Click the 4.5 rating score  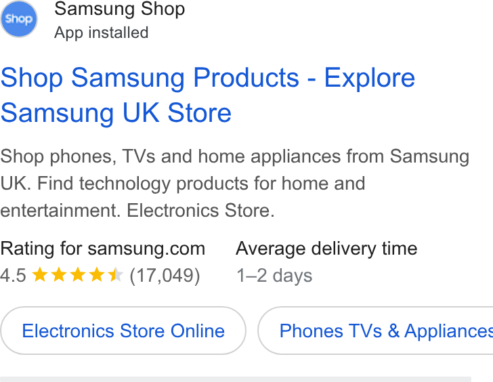(x=13, y=276)
